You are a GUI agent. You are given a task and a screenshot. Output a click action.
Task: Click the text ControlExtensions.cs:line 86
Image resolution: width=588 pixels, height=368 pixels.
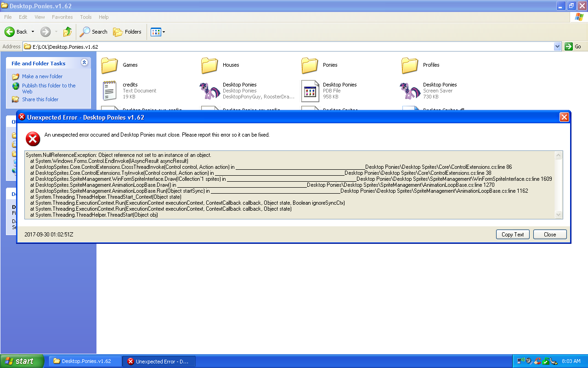coord(482,167)
